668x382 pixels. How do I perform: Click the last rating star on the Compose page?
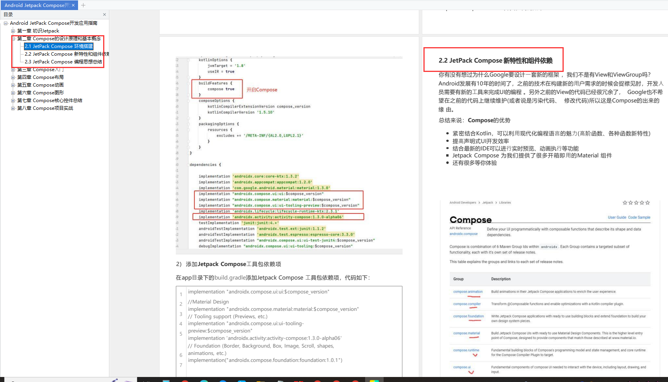tap(648, 203)
